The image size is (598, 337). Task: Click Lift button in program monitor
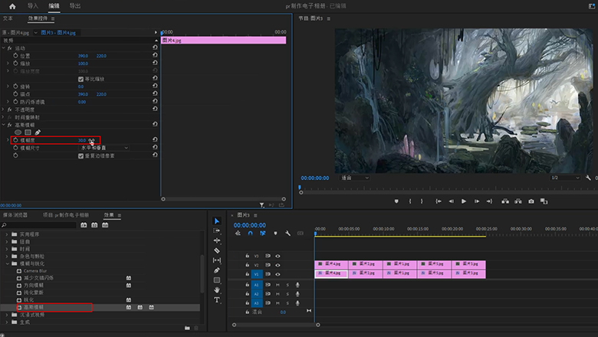point(505,201)
